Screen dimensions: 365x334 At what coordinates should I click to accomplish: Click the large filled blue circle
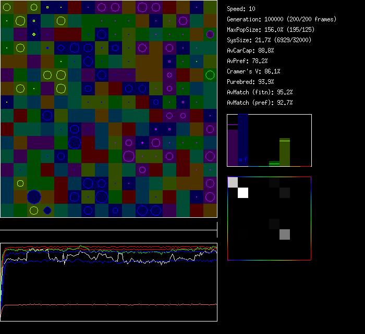point(34,197)
